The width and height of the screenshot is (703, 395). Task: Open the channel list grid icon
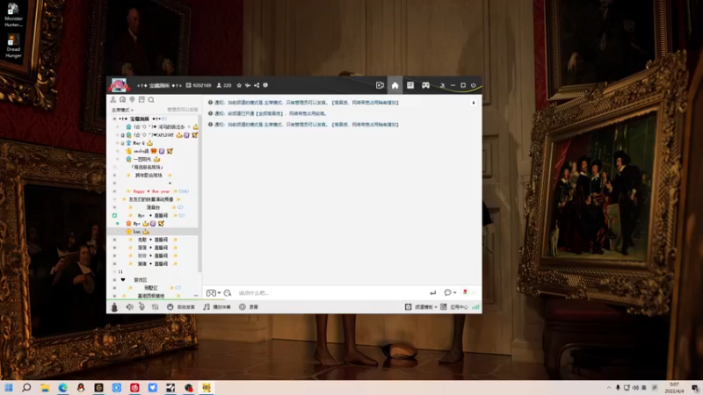point(410,85)
